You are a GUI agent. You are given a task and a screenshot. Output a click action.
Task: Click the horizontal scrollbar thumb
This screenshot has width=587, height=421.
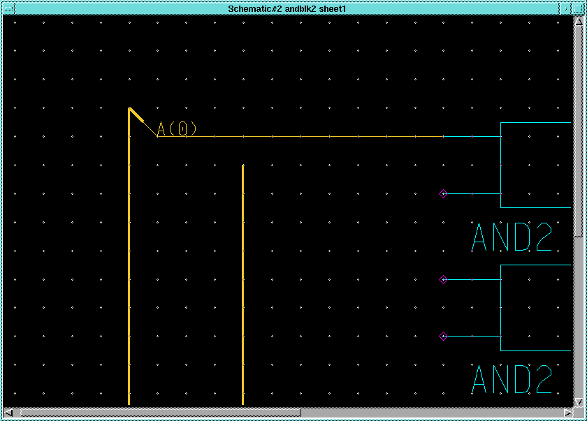(160, 413)
